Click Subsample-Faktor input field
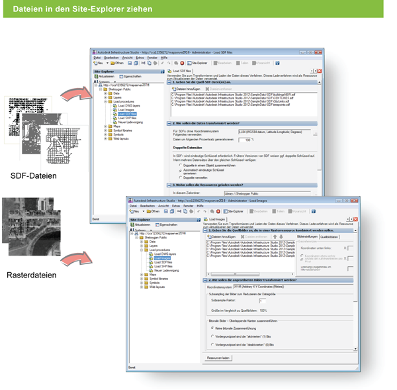Image resolution: width=397 pixels, height=390 pixels. (x=263, y=301)
